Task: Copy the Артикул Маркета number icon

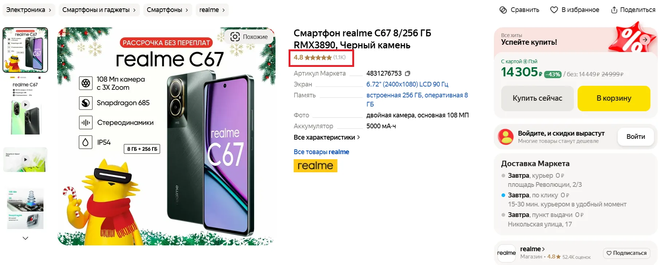Action: point(408,73)
